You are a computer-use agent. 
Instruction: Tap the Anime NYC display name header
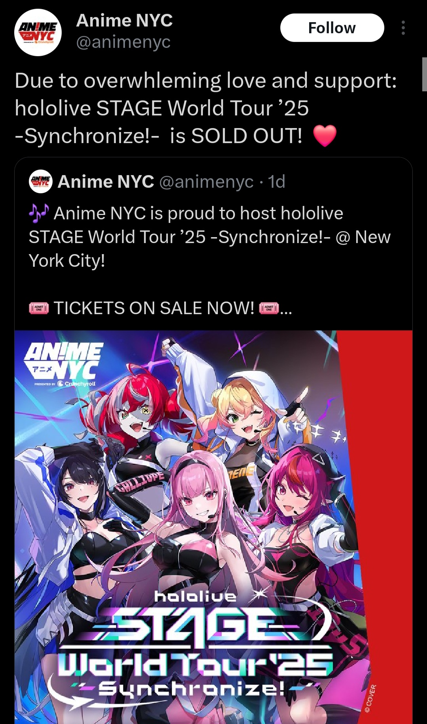click(124, 20)
